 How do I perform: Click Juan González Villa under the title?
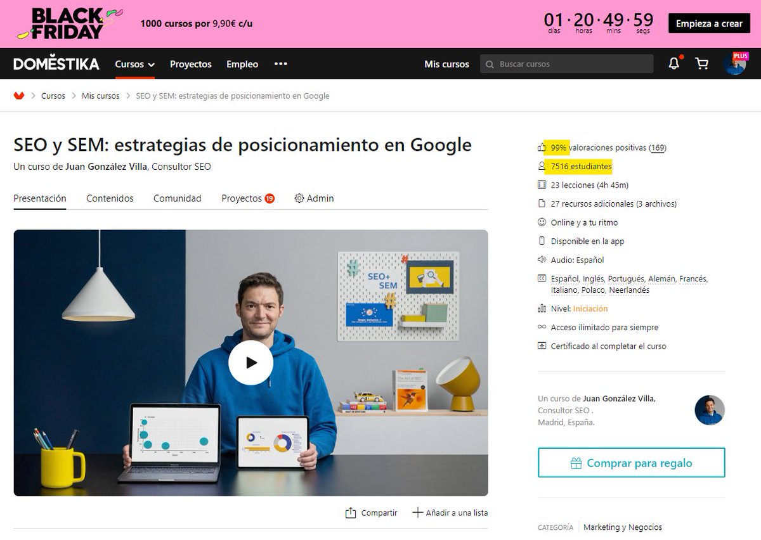point(106,167)
